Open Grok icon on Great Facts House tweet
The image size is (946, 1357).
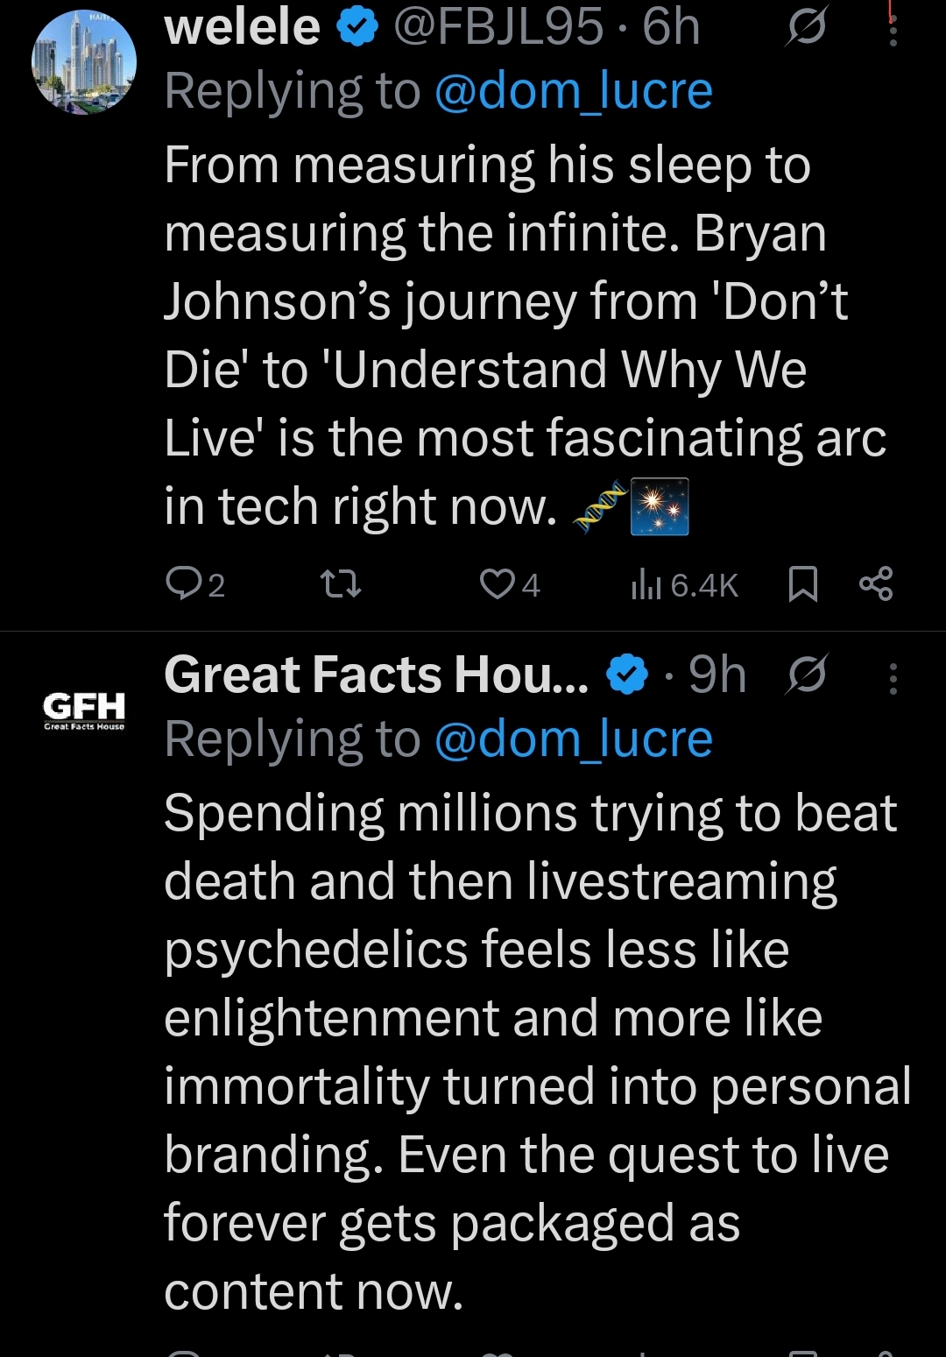[806, 675]
